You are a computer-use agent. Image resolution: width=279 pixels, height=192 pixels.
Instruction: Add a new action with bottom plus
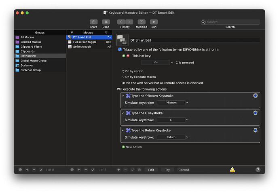point(119,170)
